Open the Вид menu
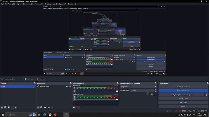Viewport: 209px width, 117px height. tap(19, 4)
